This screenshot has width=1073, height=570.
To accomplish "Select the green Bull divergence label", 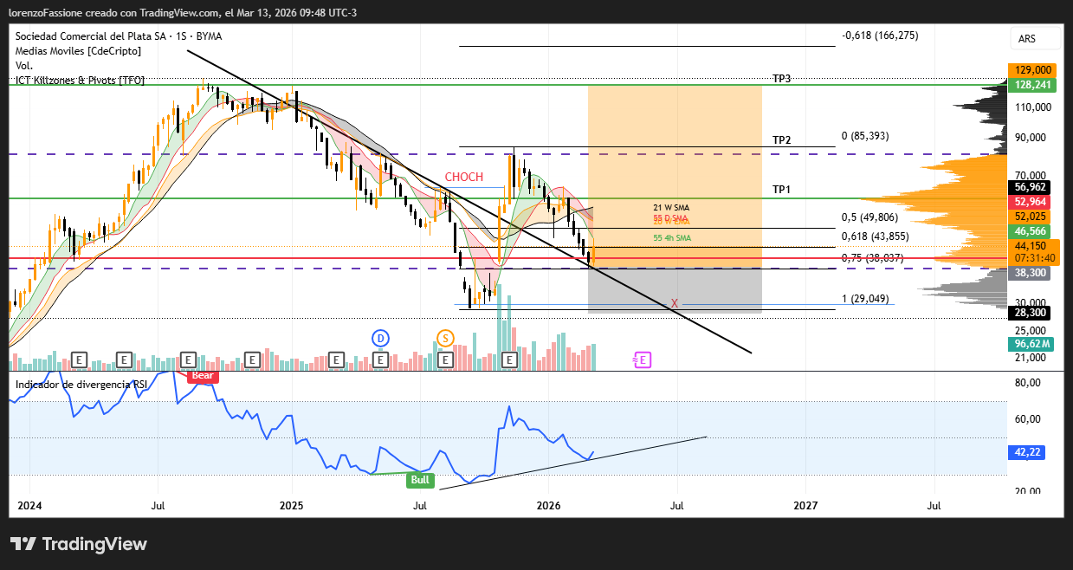I will pos(421,480).
